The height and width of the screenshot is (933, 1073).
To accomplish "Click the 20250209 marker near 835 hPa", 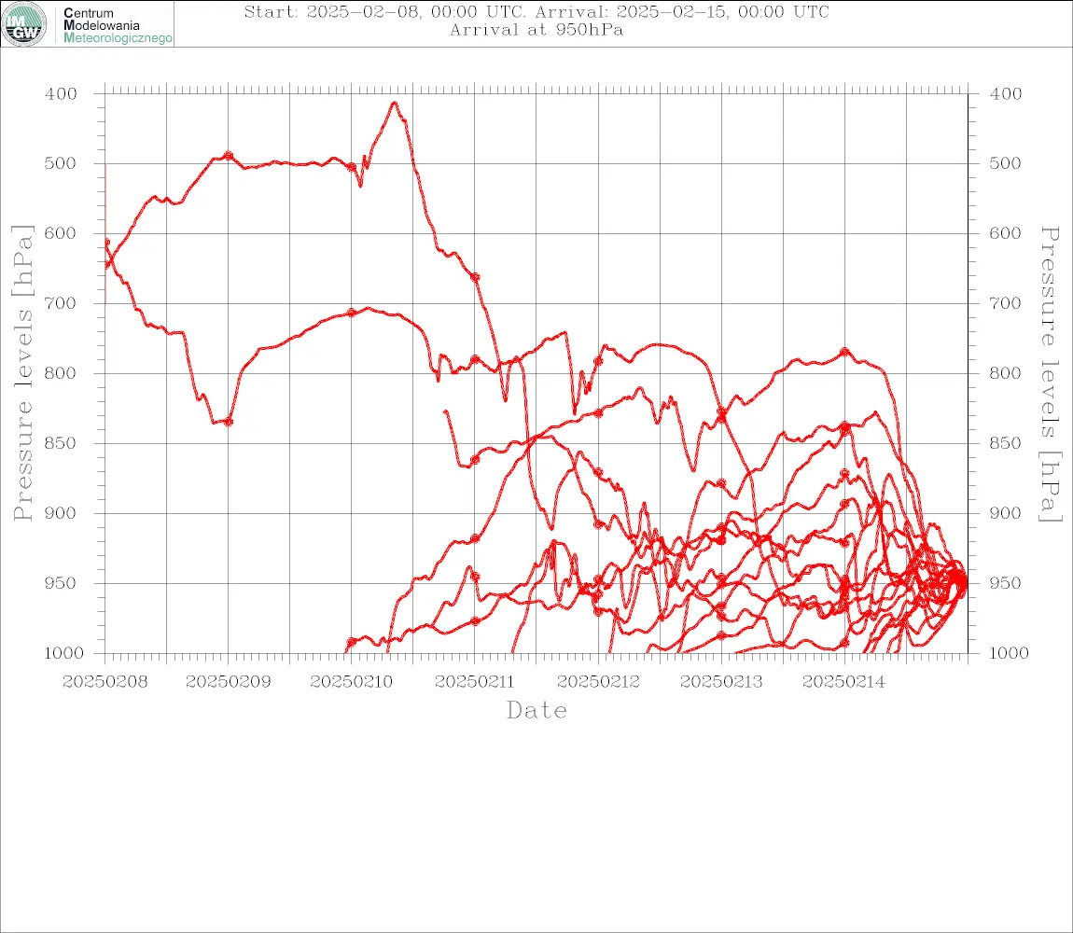I will pos(229,422).
